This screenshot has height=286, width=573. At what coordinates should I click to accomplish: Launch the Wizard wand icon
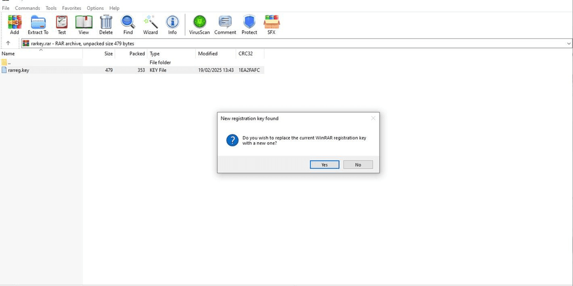pos(150,24)
